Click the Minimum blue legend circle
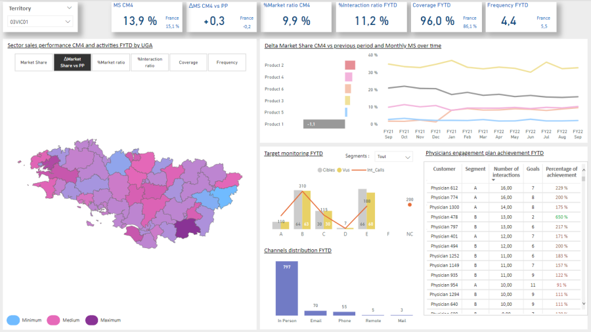This screenshot has height=332, width=591. (x=12, y=320)
